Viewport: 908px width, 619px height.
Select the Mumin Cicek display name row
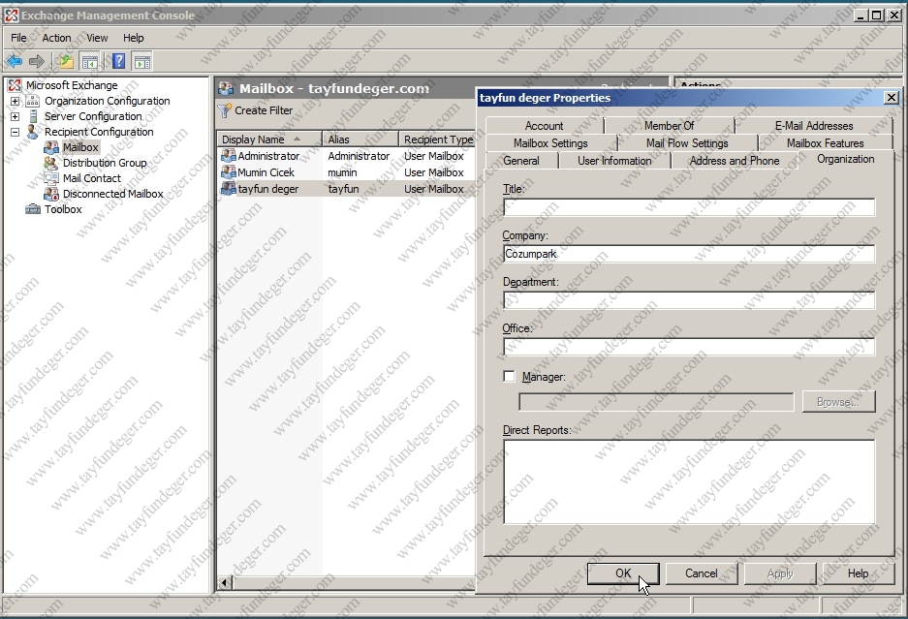coord(266,172)
